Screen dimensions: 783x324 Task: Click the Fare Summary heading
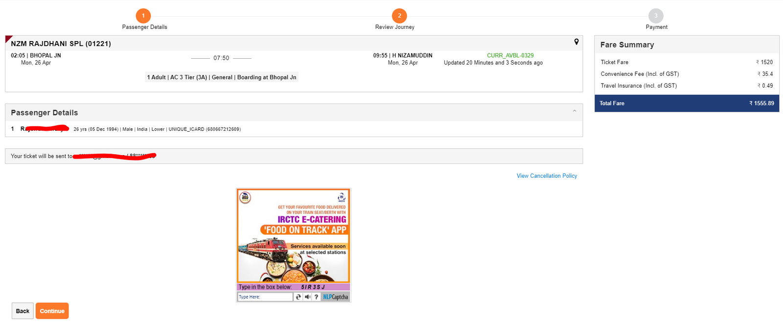click(x=627, y=45)
